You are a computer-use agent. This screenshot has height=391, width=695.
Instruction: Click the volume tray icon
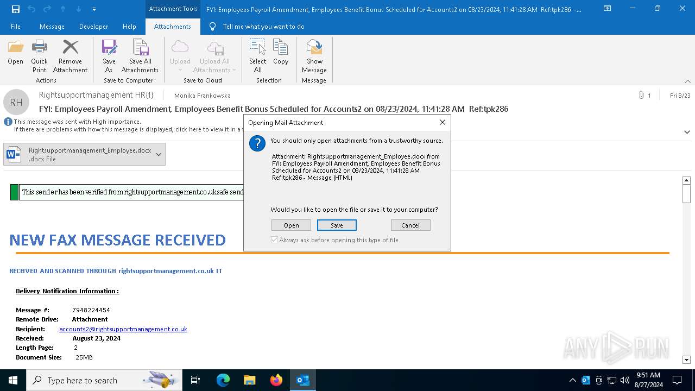tap(625, 380)
